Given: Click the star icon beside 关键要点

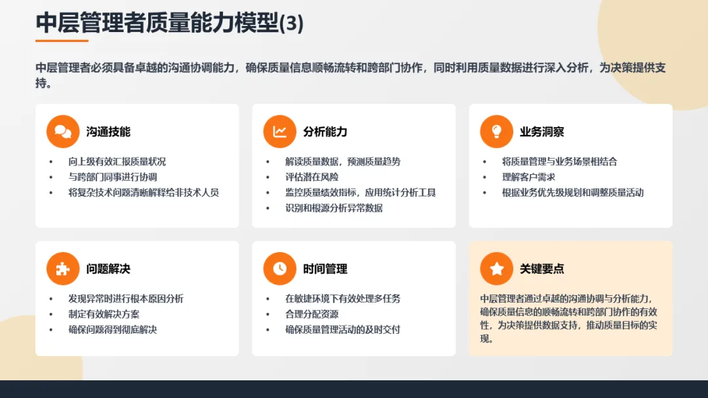Looking at the screenshot, I should tap(496, 268).
